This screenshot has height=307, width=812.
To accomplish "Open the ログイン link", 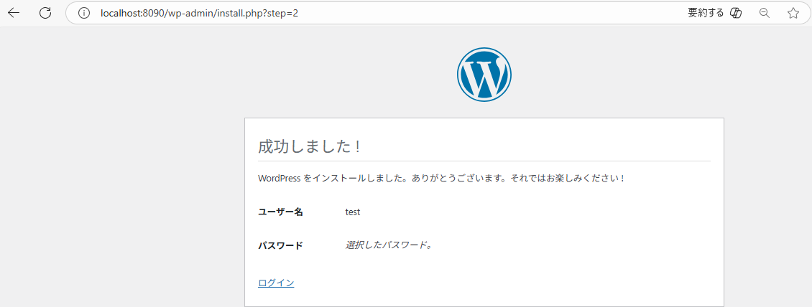I will click(276, 283).
